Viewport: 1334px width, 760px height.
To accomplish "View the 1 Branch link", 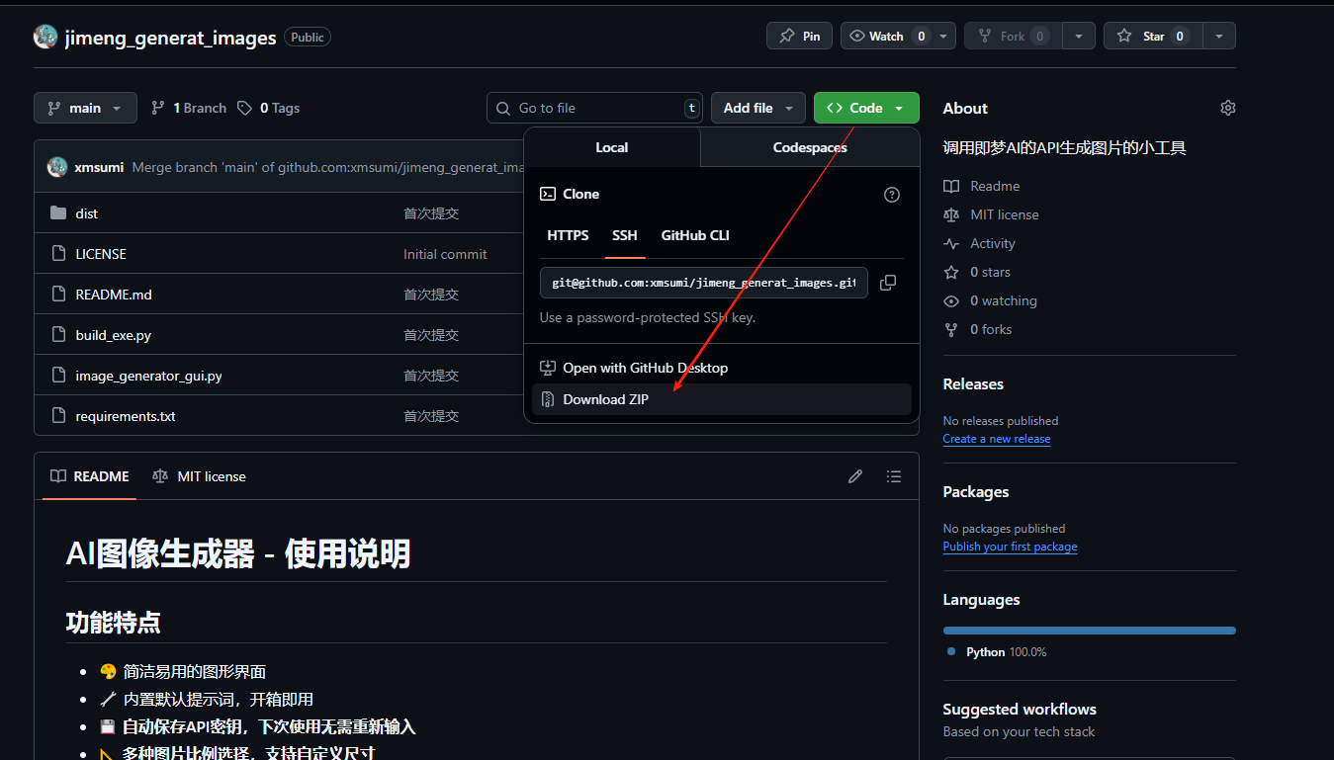I will 189,108.
